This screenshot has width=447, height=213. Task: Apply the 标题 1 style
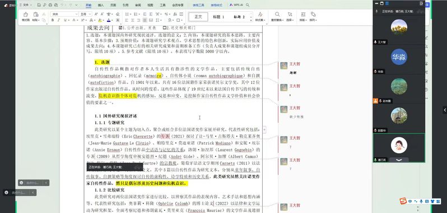[218, 17]
